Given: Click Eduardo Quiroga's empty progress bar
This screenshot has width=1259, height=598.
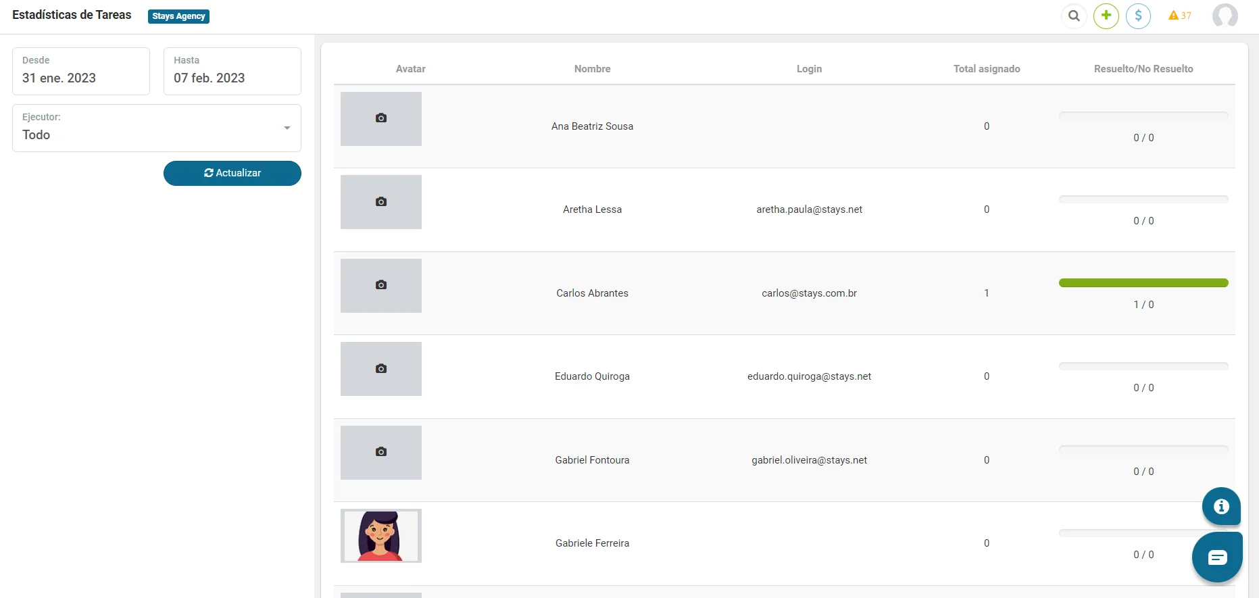Looking at the screenshot, I should (1143, 366).
